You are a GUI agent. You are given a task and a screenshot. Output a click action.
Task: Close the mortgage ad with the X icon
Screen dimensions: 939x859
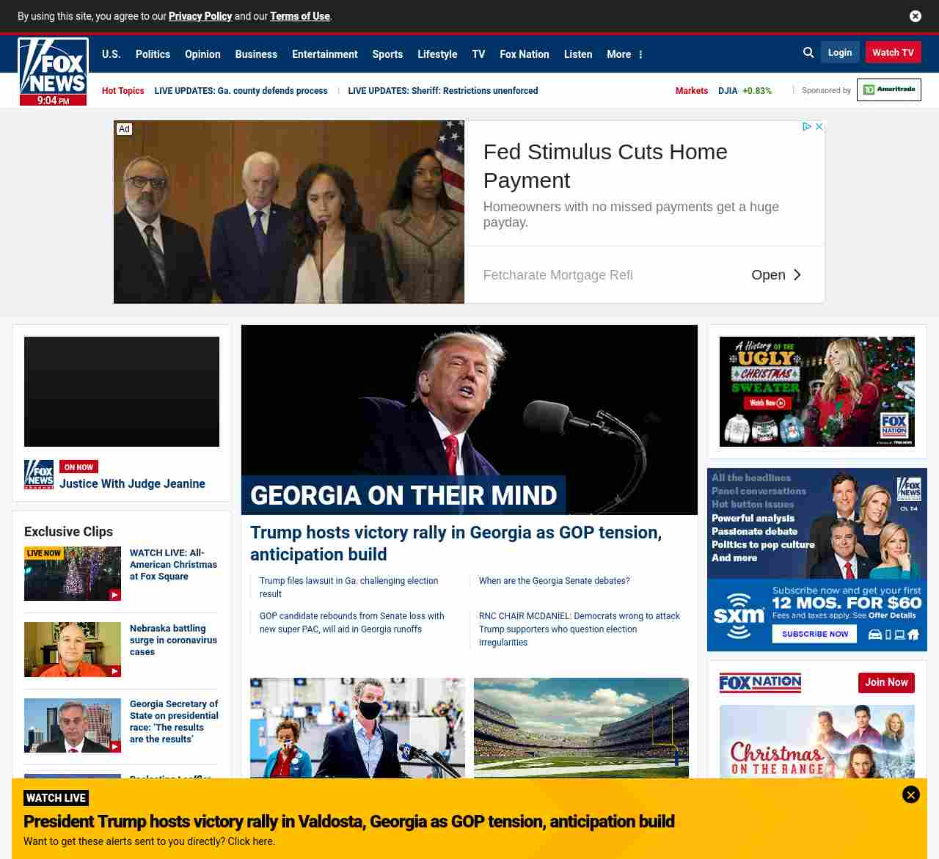point(819,127)
